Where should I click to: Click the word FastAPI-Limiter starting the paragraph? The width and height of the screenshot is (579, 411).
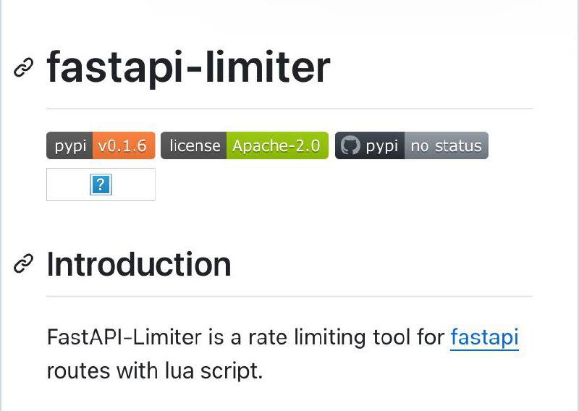click(124, 336)
